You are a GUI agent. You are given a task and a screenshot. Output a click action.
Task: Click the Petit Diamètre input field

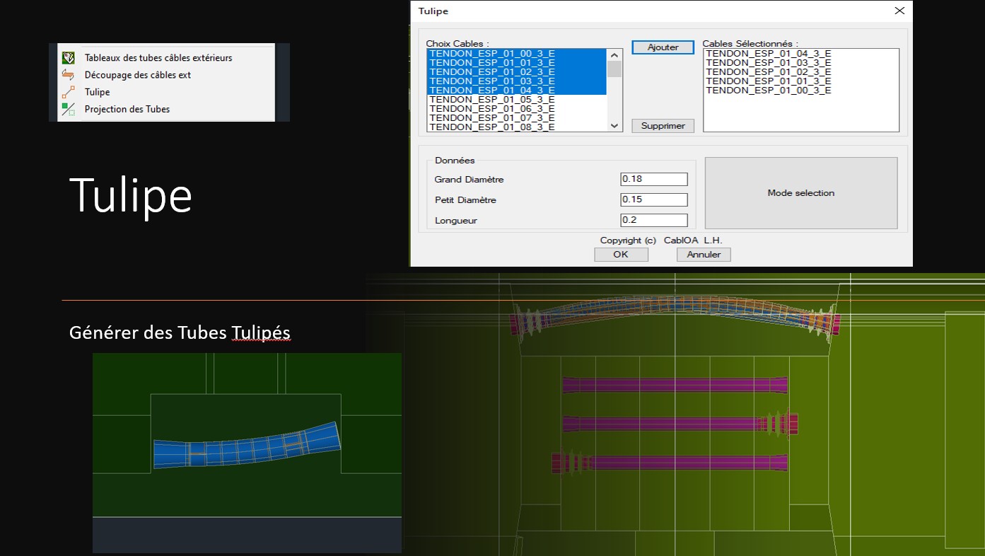tap(654, 199)
